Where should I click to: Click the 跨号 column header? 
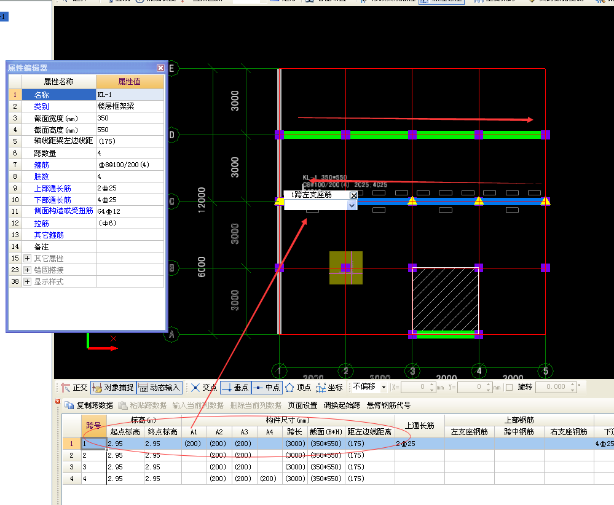(93, 426)
